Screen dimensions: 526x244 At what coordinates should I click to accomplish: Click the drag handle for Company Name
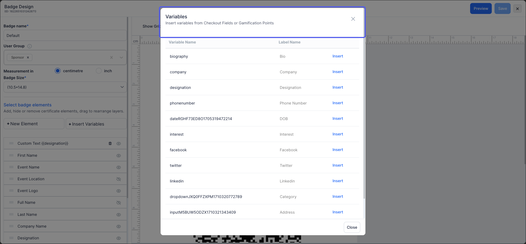12,226
